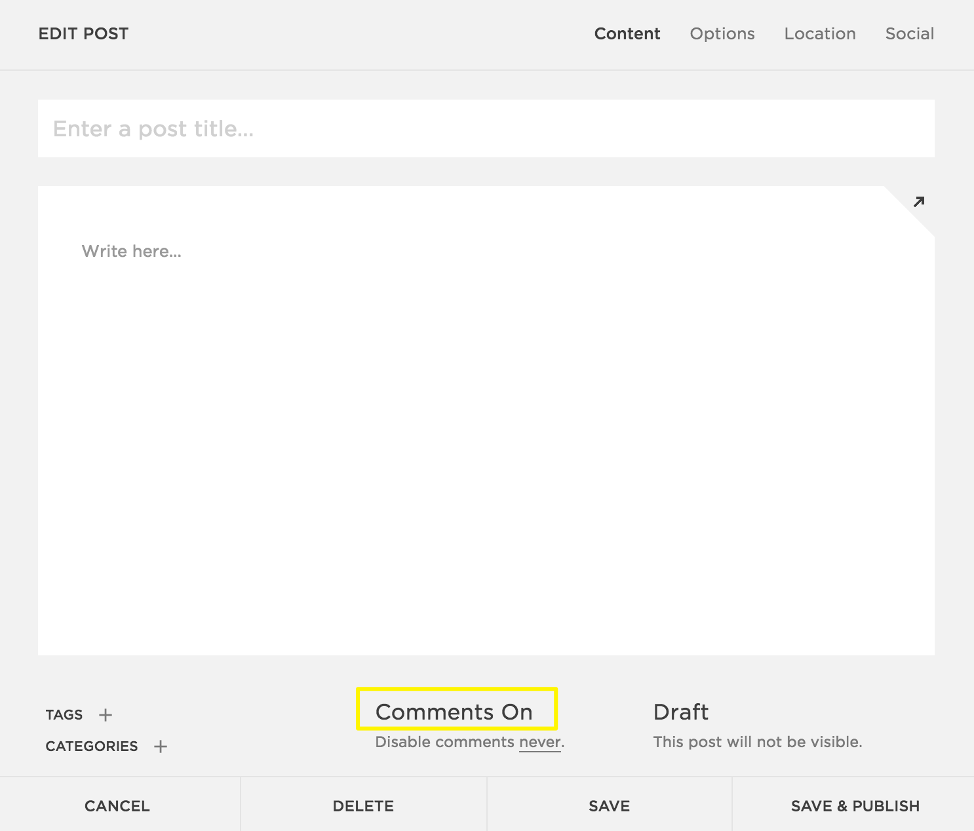Hit SAVE & PUBLISH

[x=855, y=806]
